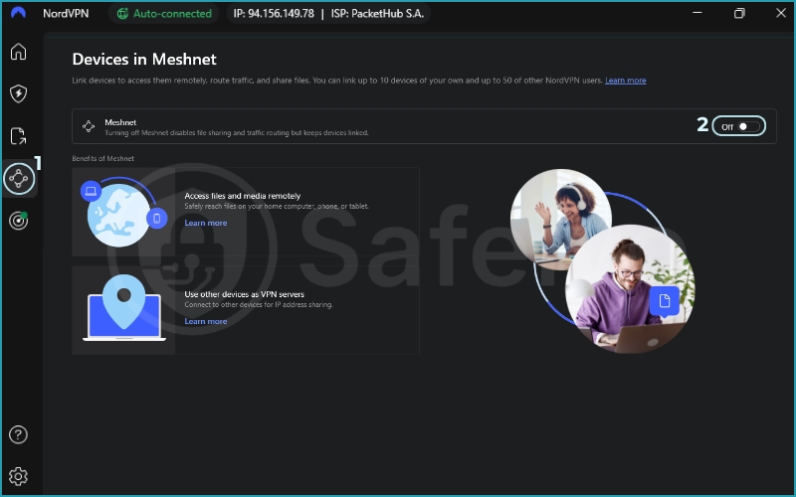This screenshot has height=497, width=796.
Task: Open the file sharing sidebar icon
Action: click(x=19, y=136)
